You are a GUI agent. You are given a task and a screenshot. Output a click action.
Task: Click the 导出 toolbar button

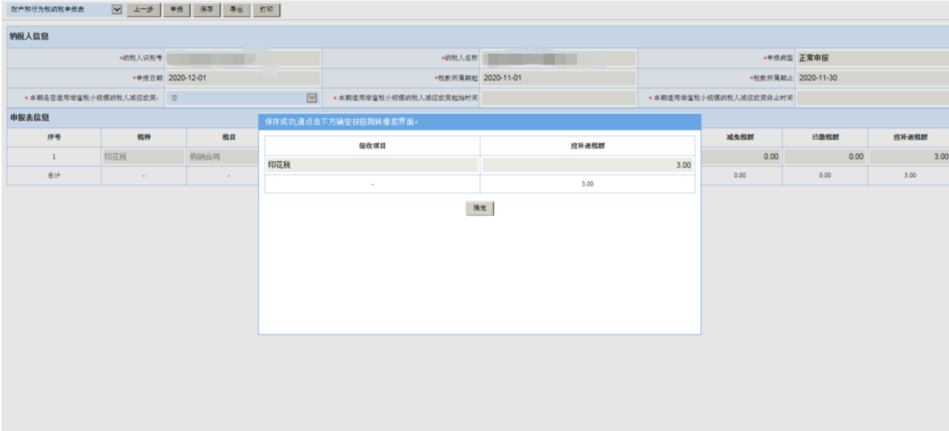(236, 10)
